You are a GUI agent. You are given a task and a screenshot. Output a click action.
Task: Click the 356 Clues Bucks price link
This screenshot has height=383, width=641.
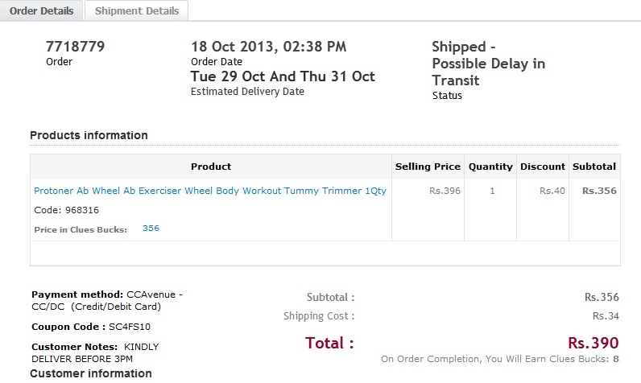click(151, 229)
